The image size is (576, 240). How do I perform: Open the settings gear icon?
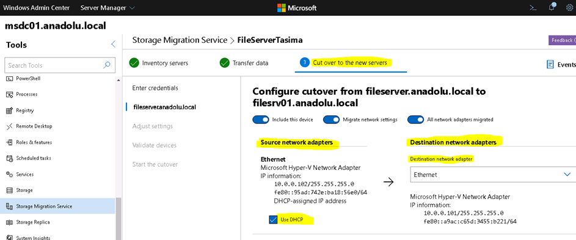coord(569,7)
